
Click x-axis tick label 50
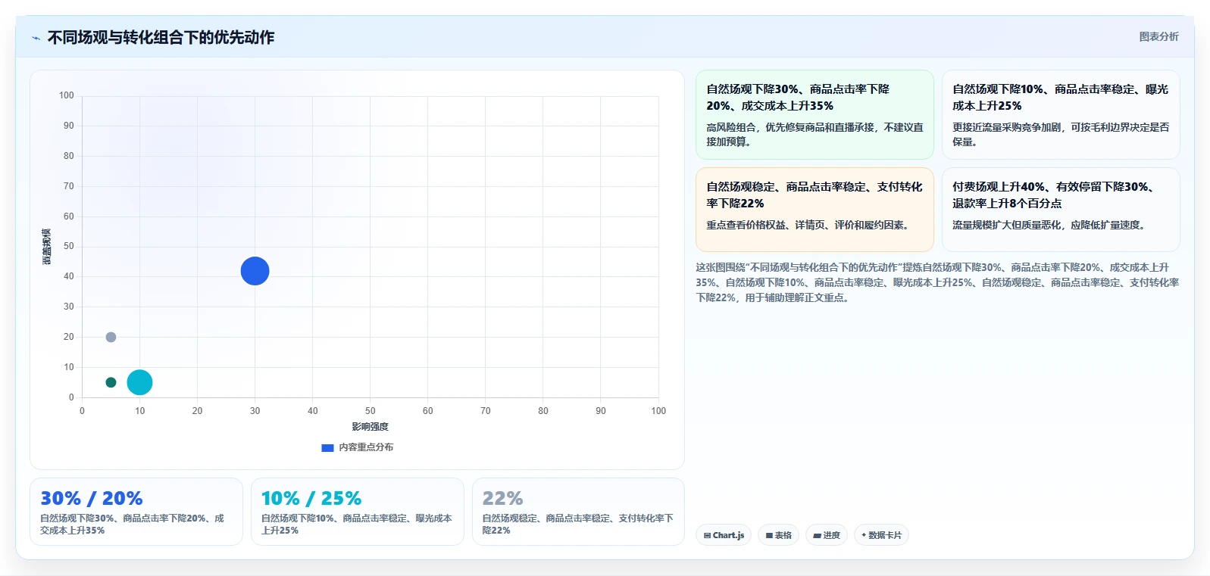coord(370,411)
